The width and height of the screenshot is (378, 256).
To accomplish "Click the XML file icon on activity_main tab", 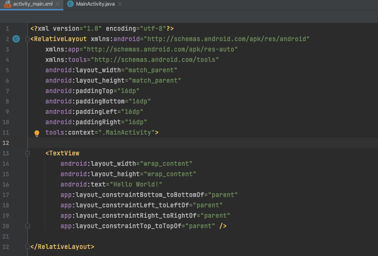I will tap(8, 4).
